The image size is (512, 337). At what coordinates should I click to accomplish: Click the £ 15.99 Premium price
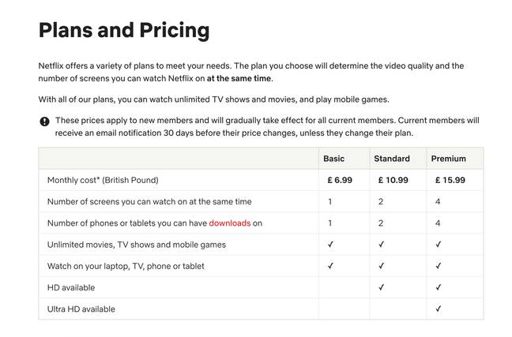450,180
